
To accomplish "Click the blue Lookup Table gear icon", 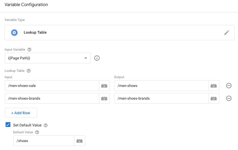I will (14, 33).
